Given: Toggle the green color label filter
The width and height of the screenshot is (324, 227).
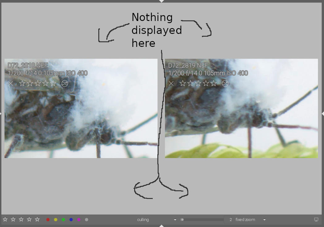Looking at the screenshot, I should tap(63, 219).
